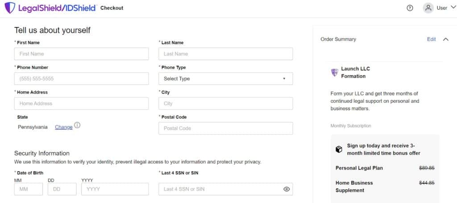This screenshot has height=203, width=457.
Task: Click the Edit link in Order Summary
Action: [x=432, y=39]
